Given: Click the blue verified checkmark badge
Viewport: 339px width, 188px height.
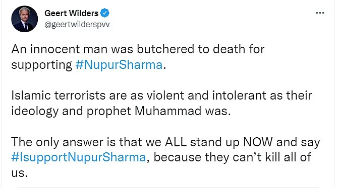Looking at the screenshot, I should click(105, 13).
